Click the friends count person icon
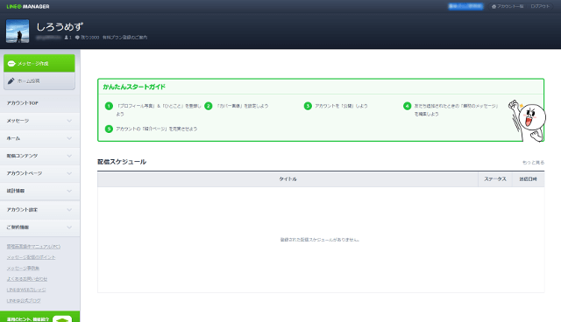561x322 pixels. (x=67, y=38)
